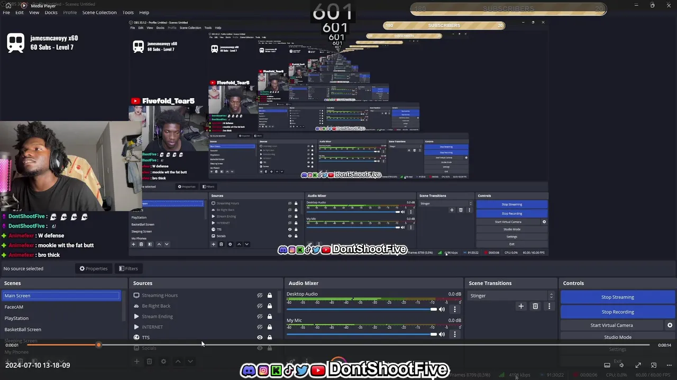677x380 pixels.
Task: Mute the My Mic channel
Action: point(442,334)
